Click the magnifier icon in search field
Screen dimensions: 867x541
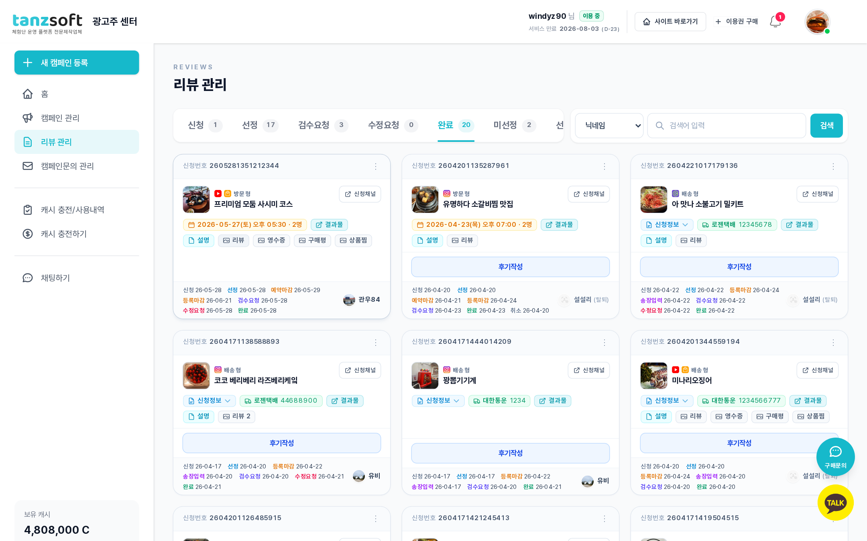coord(659,125)
